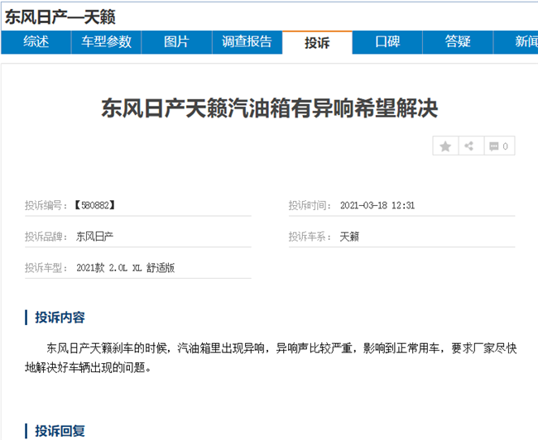Open the 综述 tab

(x=36, y=42)
